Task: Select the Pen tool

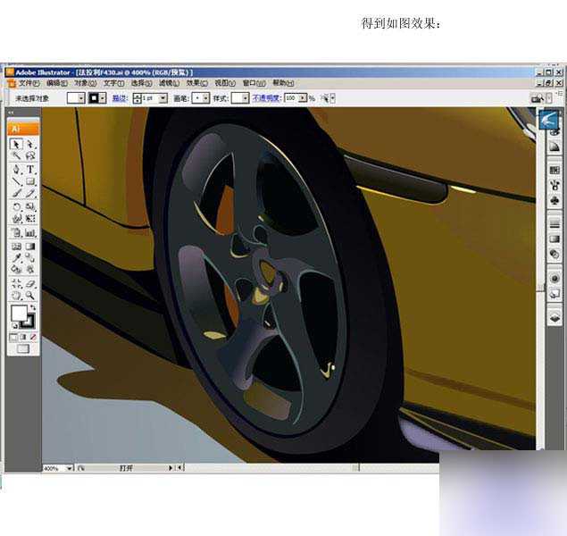Action: [16, 169]
